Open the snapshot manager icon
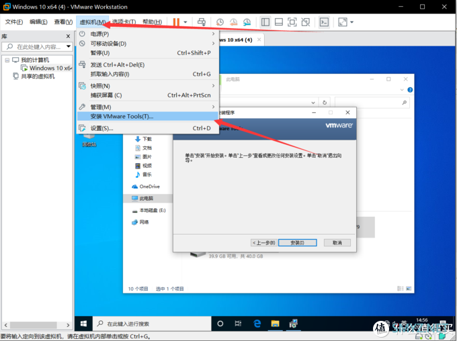The height and width of the screenshot is (341, 457). [247, 22]
